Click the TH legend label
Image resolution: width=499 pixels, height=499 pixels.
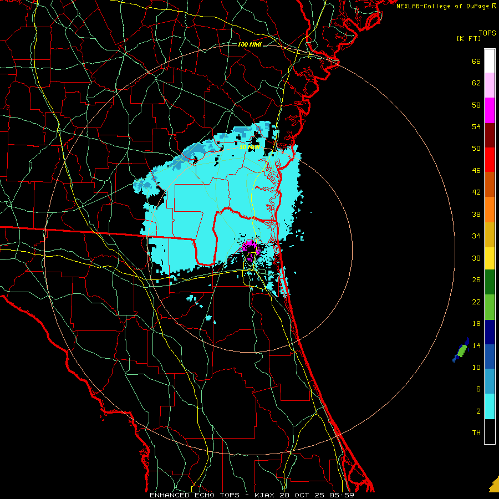(x=476, y=433)
